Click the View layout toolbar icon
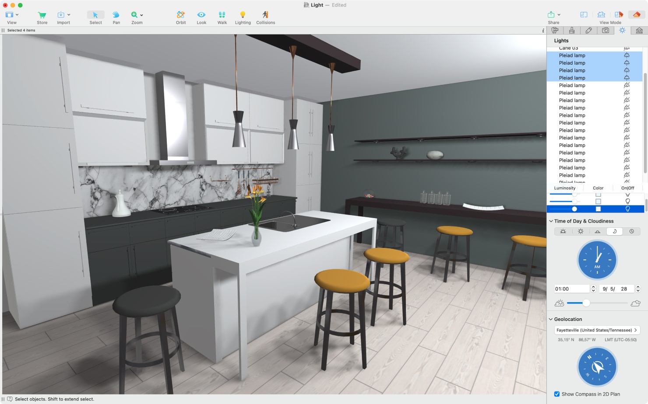The height and width of the screenshot is (404, 648). [9, 15]
